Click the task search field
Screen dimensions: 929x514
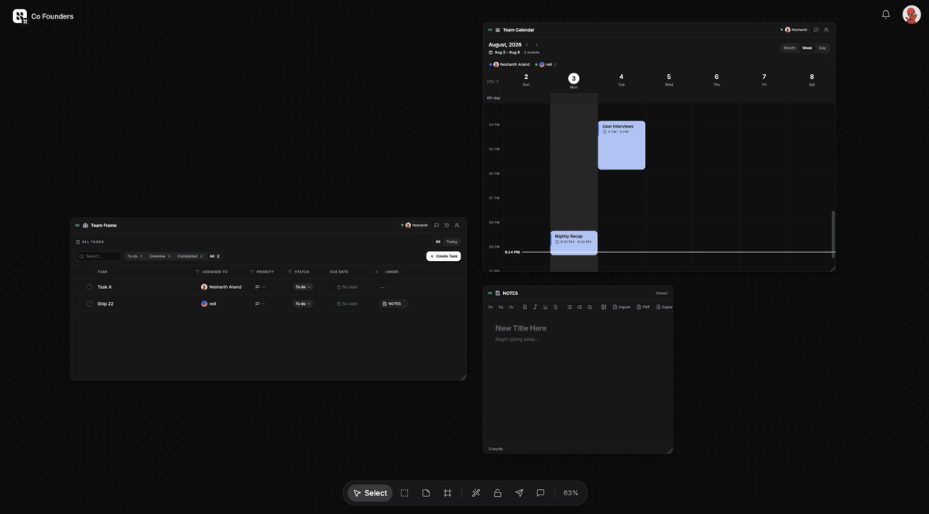[x=98, y=256]
